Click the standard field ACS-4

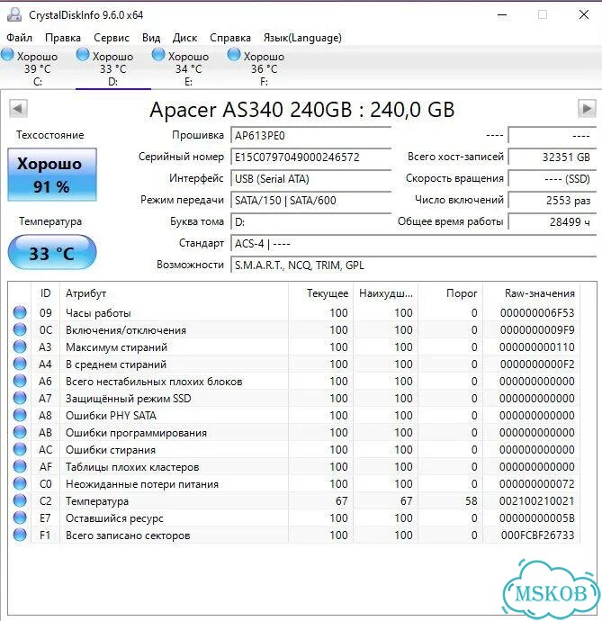[413, 243]
